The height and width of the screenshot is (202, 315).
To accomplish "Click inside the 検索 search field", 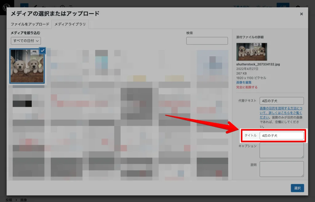I will tap(207, 41).
